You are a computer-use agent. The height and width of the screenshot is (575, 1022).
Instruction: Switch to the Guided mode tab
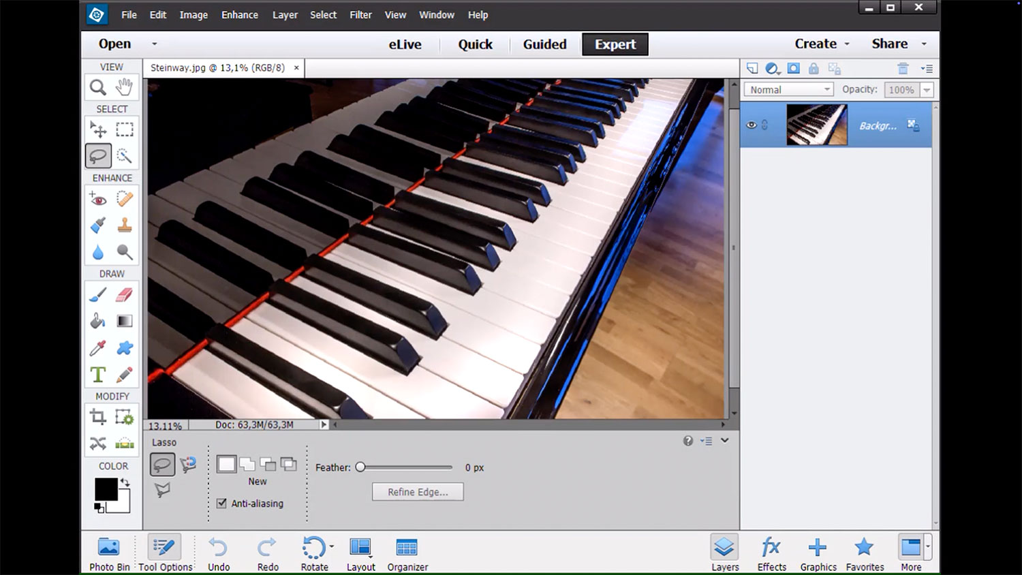pos(544,44)
